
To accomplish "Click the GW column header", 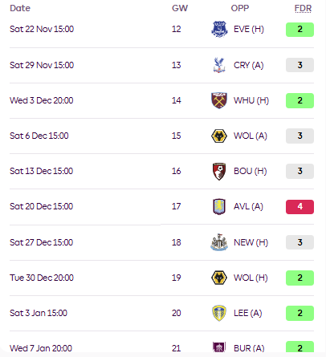I will [180, 8].
